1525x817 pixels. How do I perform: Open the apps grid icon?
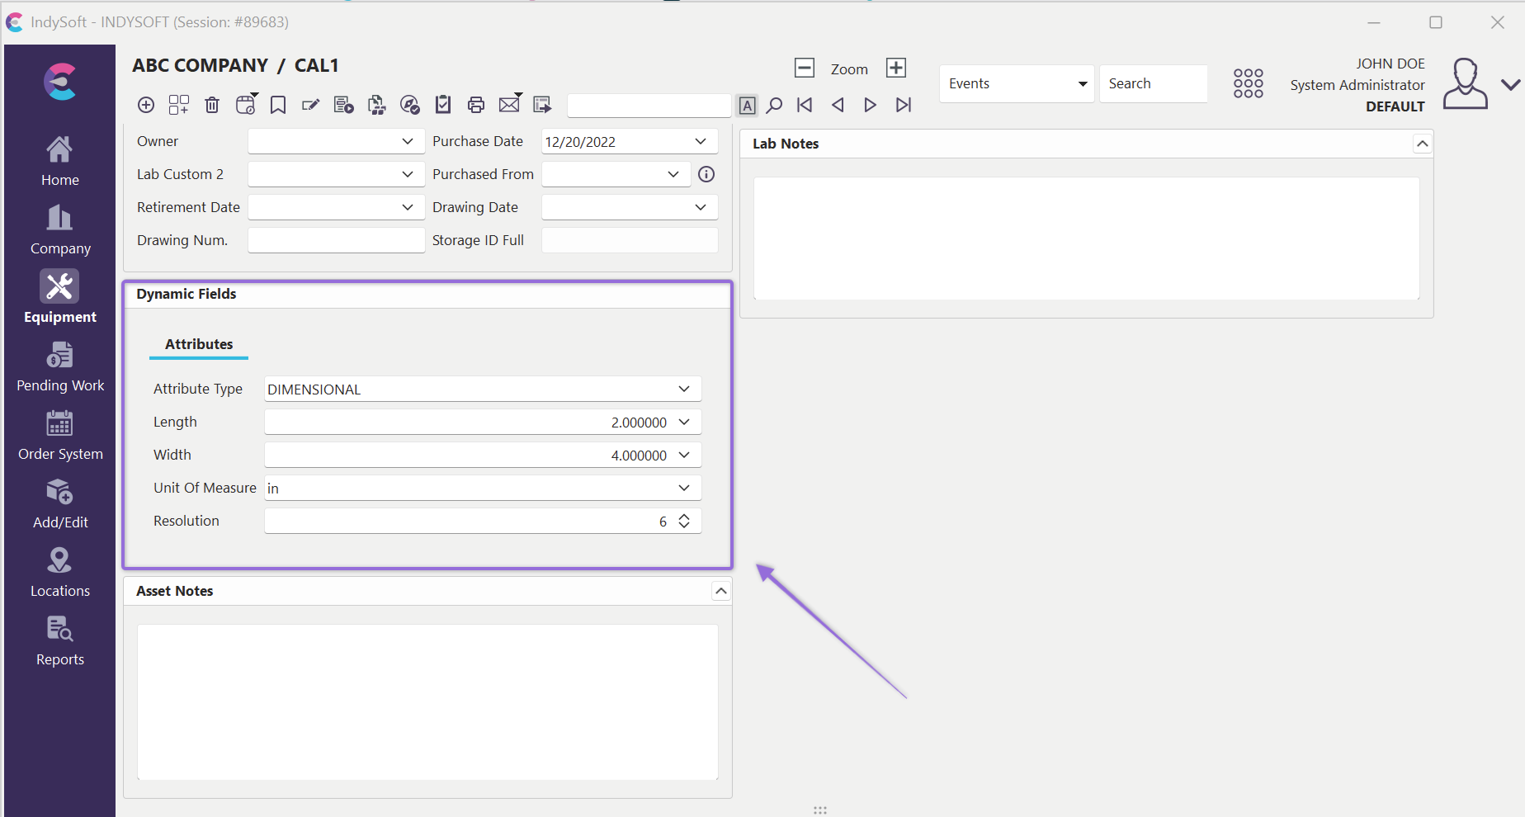click(x=1248, y=83)
